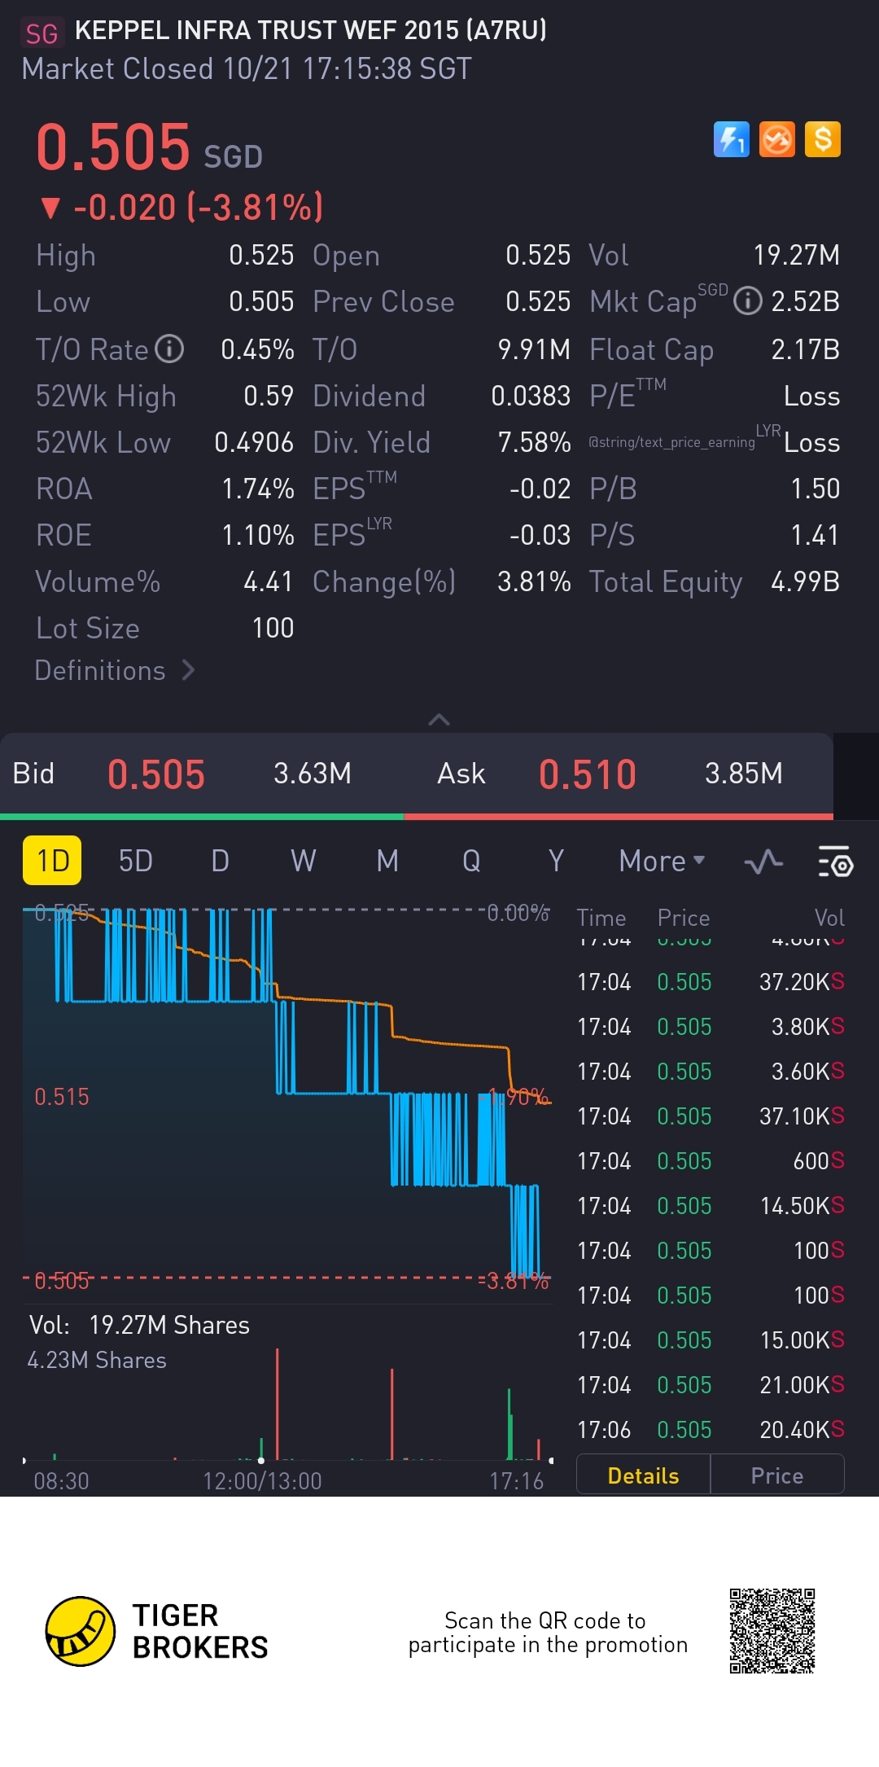
Task: Tap the yellow dollar sign icon
Action: 822,139
